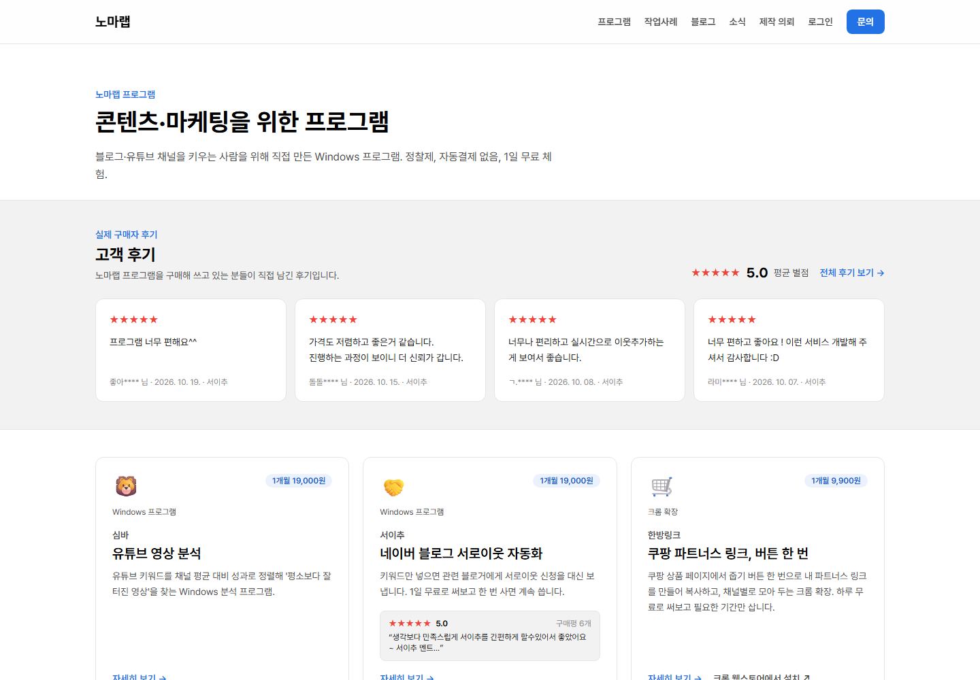This screenshot has width=980, height=680.
Task: Click reviewer line '좋아**** 님 · 2026. 10. 19.'
Action: click(169, 382)
